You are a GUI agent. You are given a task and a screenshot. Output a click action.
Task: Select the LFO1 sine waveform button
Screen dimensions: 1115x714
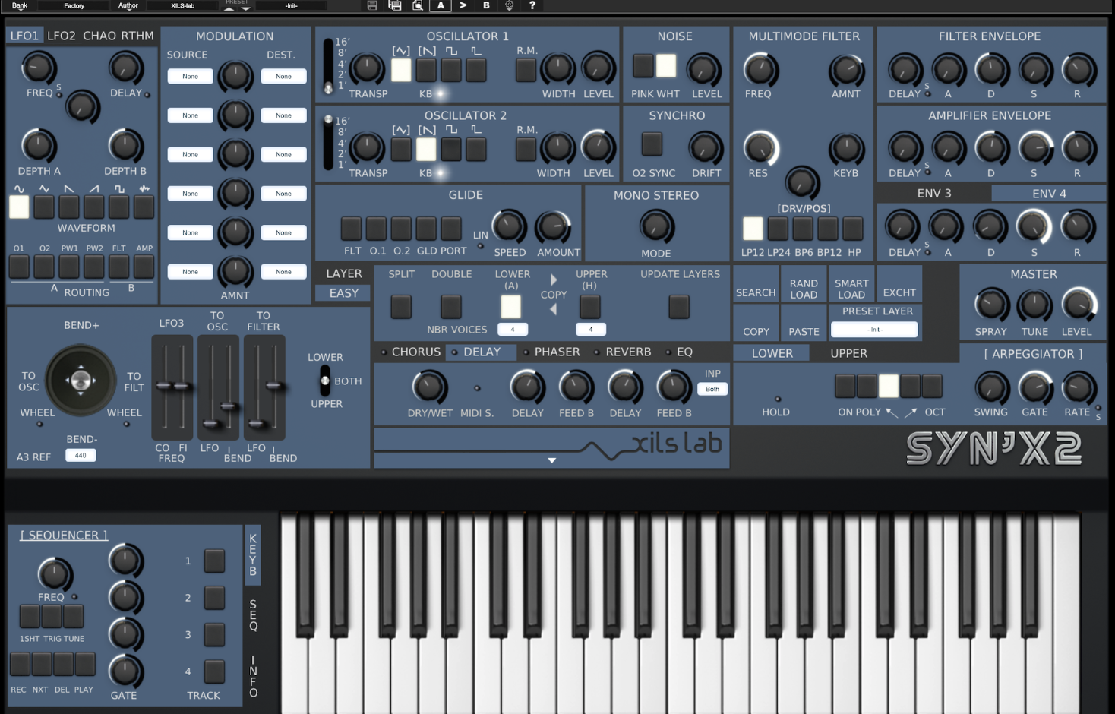point(19,206)
